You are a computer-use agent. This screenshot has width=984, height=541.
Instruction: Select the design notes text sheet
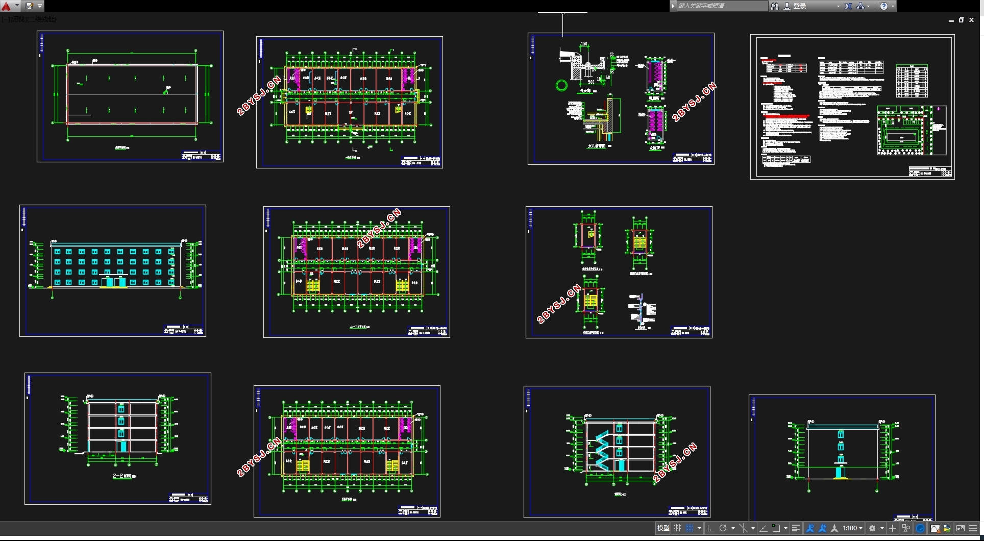[852, 107]
